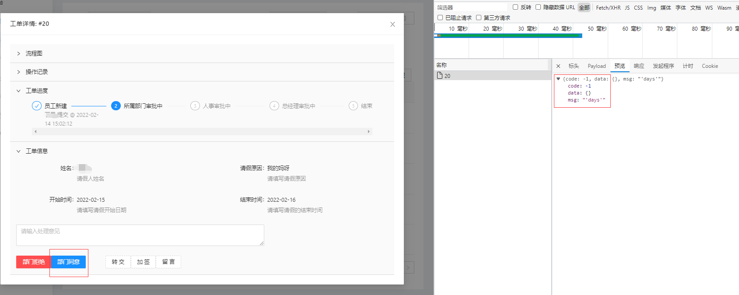Collapse the JSON response object triangle

pyautogui.click(x=558, y=79)
